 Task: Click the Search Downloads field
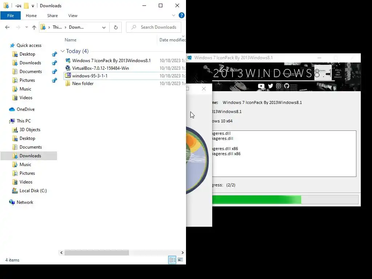tap(154, 27)
